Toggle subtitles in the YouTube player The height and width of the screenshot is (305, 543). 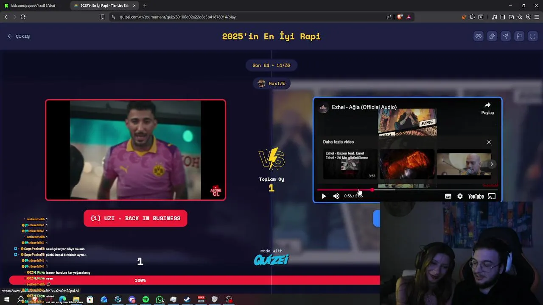(x=448, y=196)
